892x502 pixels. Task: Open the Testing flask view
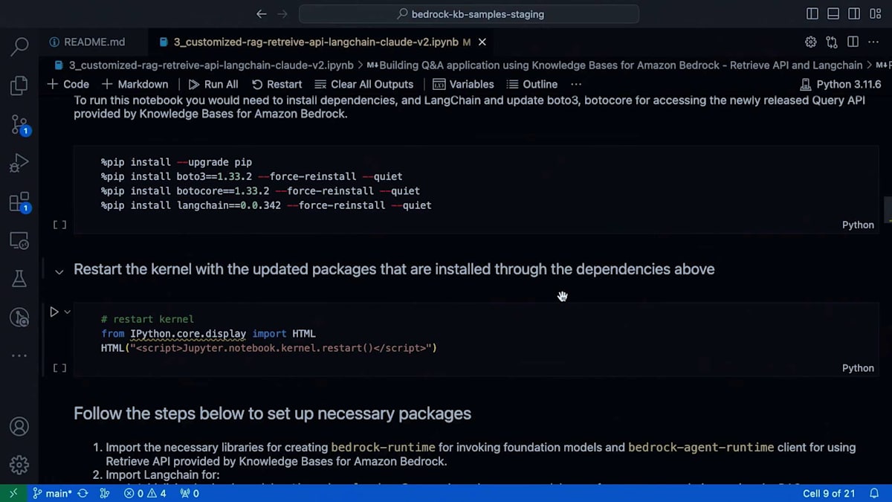(19, 279)
